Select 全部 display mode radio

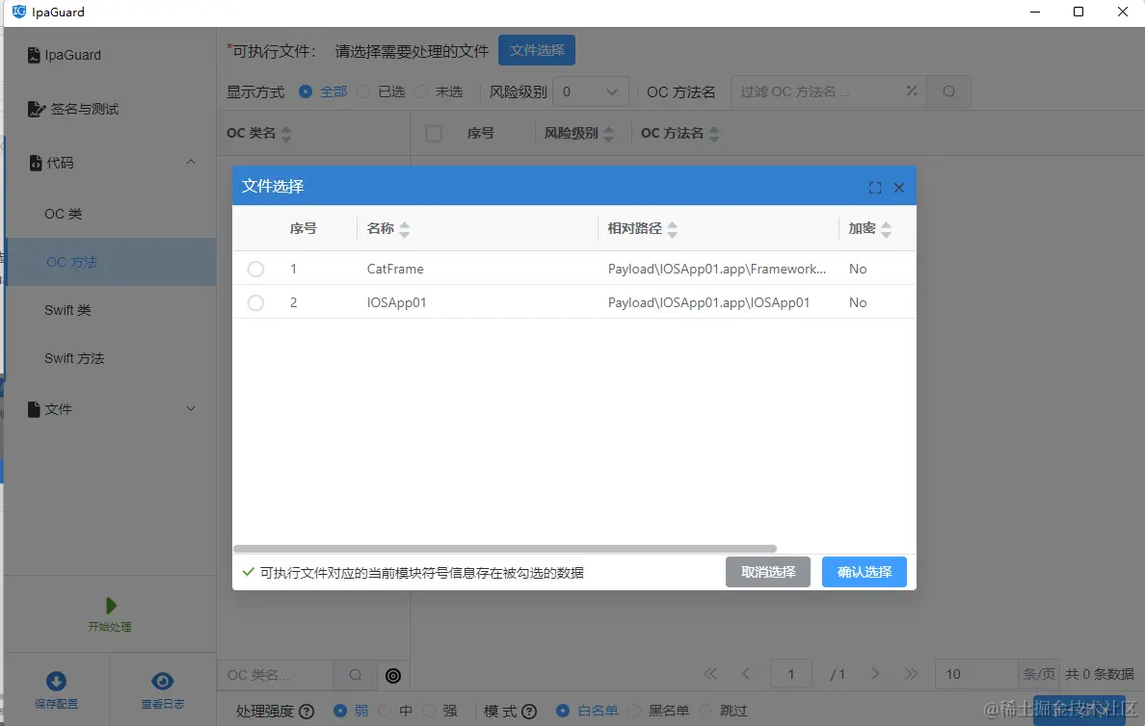pyautogui.click(x=306, y=91)
